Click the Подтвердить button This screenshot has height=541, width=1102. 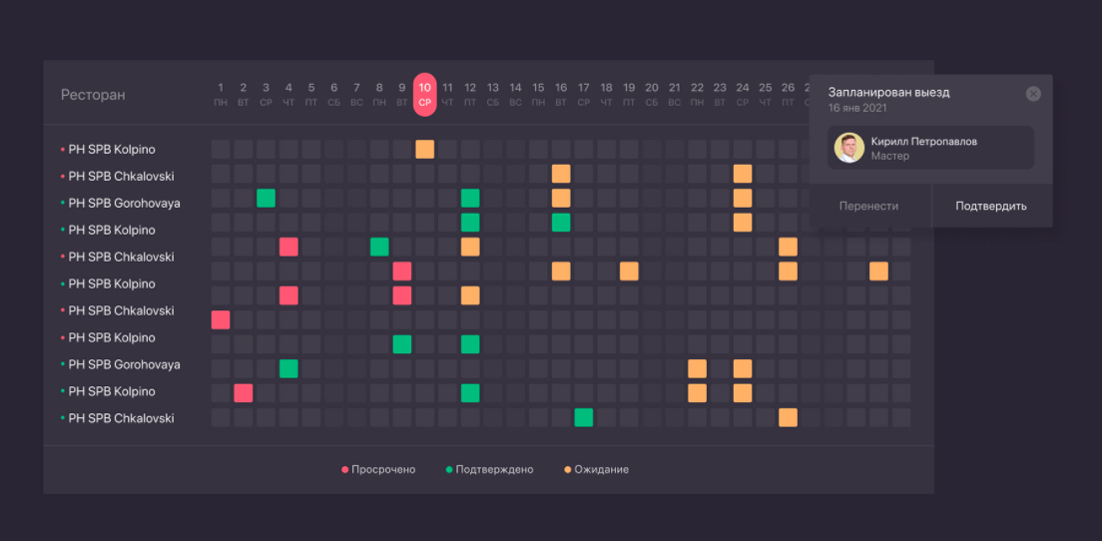click(991, 206)
